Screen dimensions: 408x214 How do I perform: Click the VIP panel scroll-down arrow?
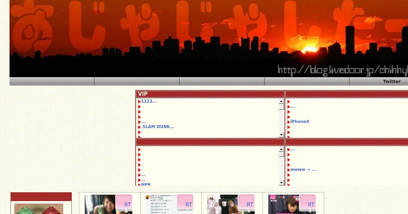(x=282, y=135)
